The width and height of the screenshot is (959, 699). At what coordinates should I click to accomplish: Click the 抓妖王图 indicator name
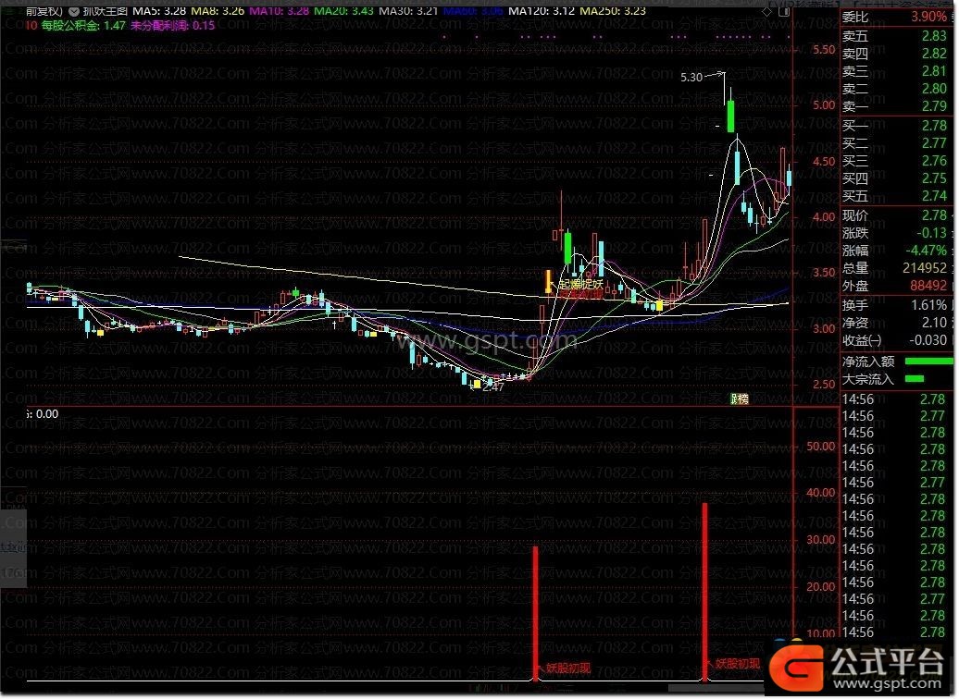(106, 11)
